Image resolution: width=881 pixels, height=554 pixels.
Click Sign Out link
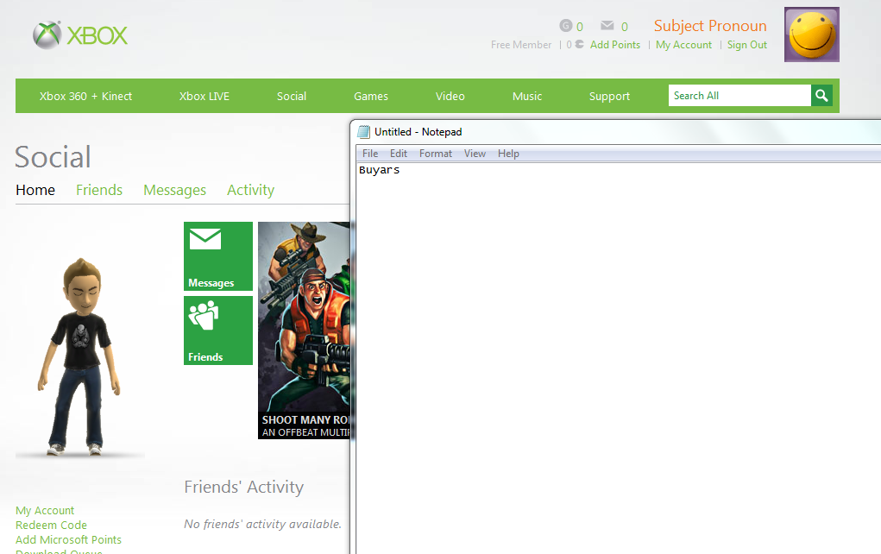pos(747,45)
